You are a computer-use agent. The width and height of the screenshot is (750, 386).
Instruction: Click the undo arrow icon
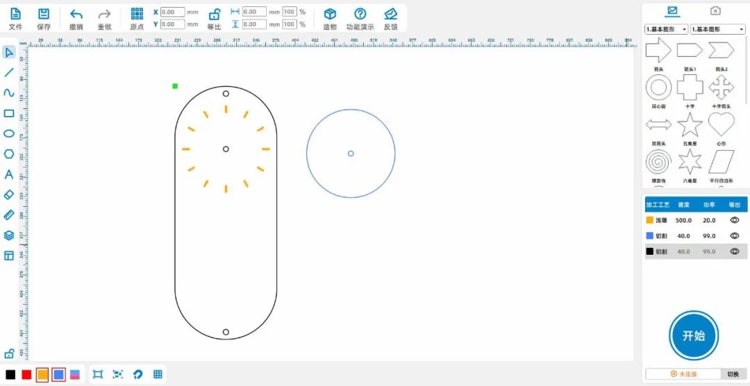click(76, 15)
